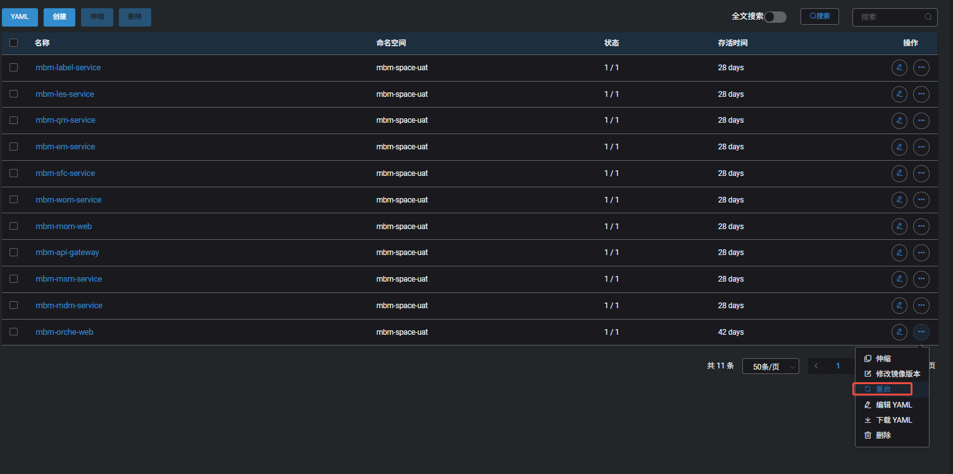Open more actions for mbm-mdm-service row
953x474 pixels.
tap(921, 306)
